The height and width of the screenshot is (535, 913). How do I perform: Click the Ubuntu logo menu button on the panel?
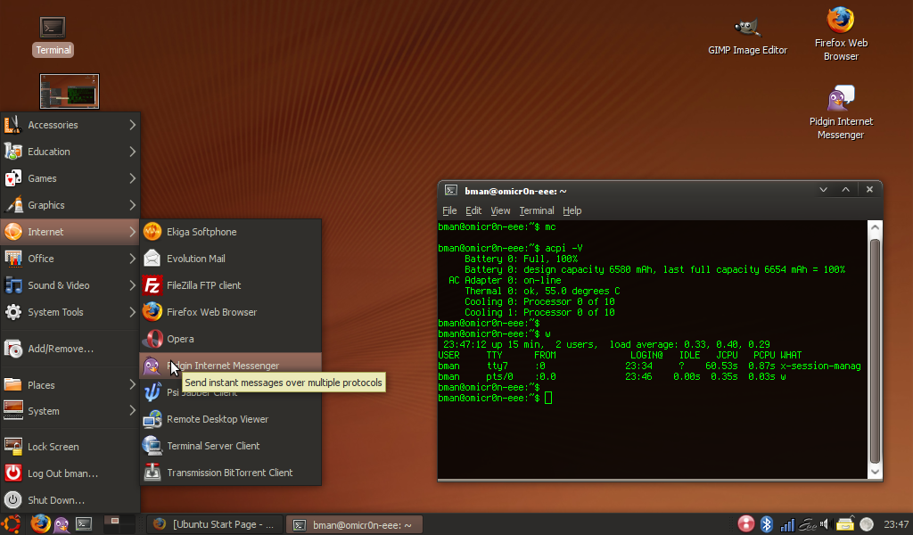click(12, 524)
